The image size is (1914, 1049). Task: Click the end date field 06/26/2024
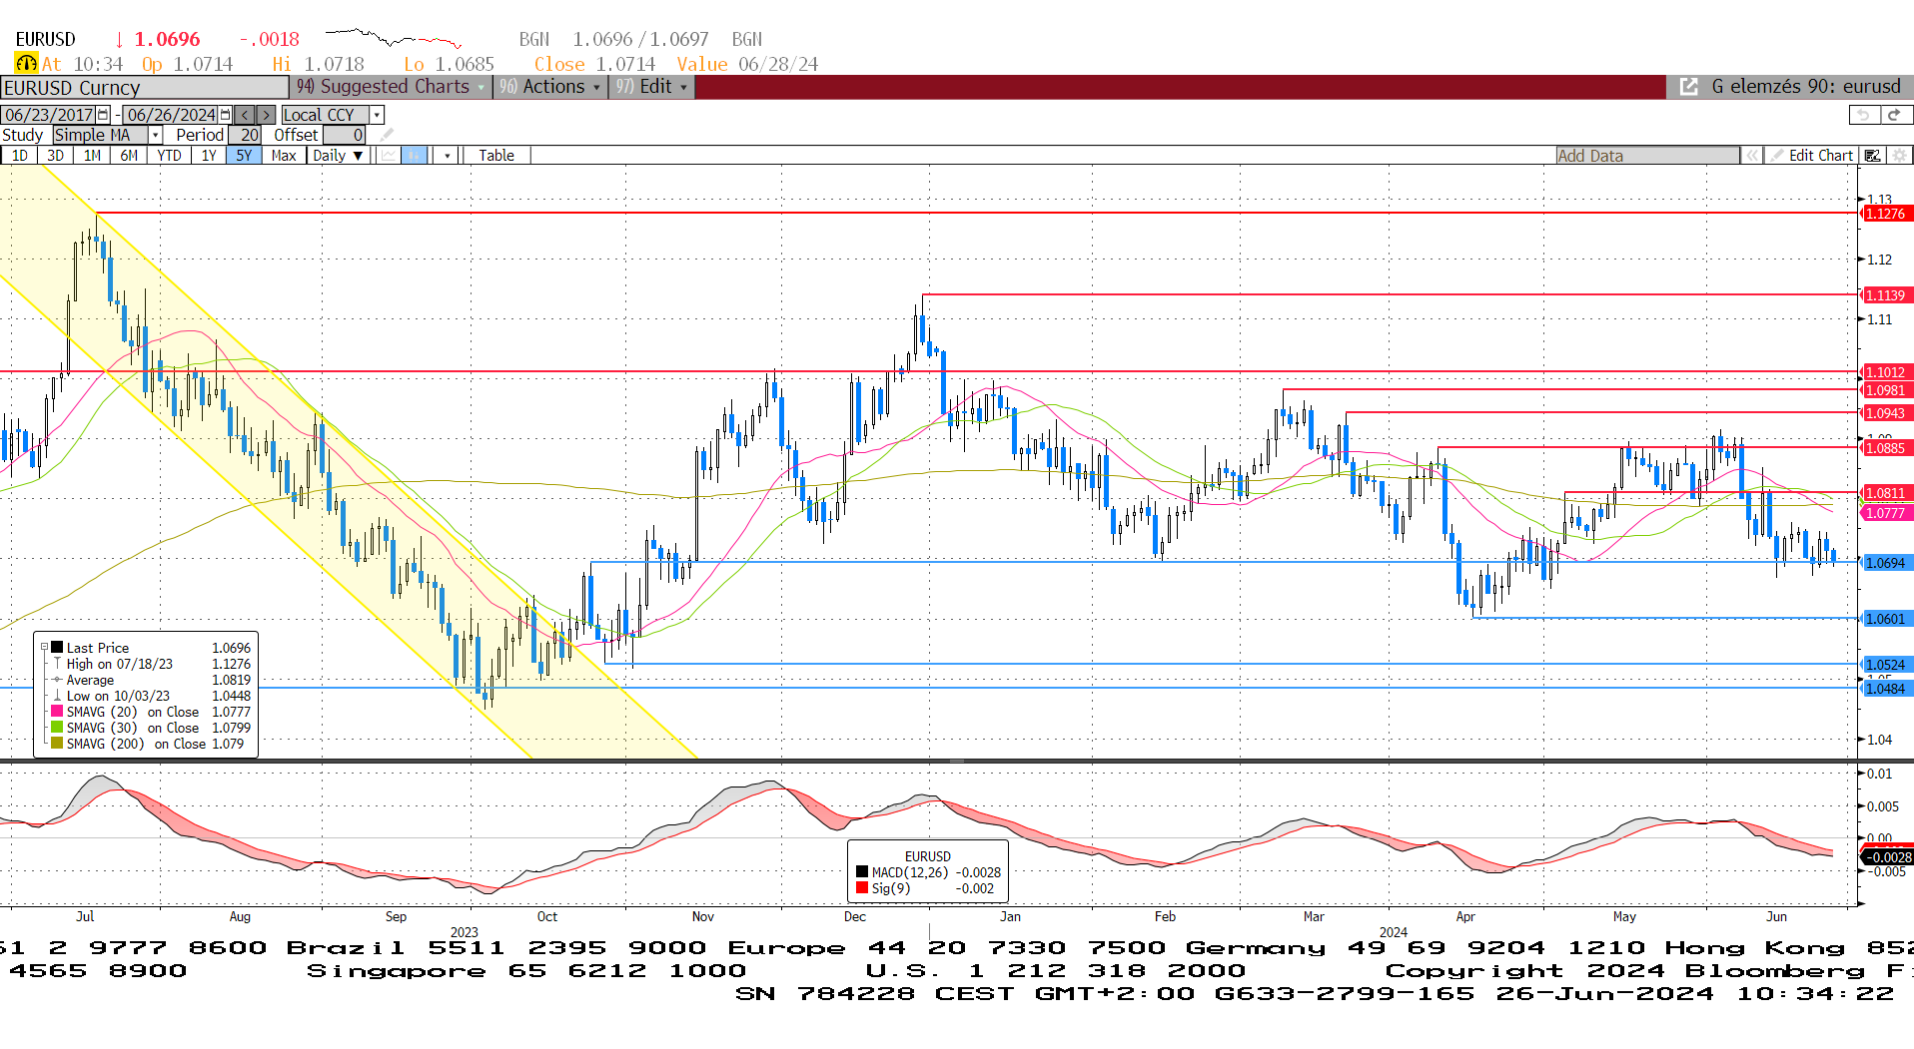[x=172, y=115]
